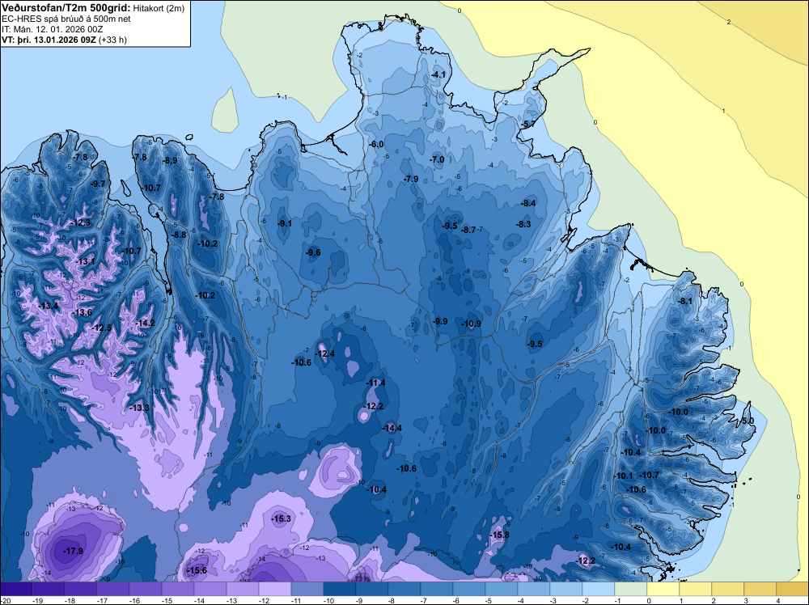
Task: Click the 'IT: Mán. 12. 01. 2026 00Z' line
Action: 52,29
